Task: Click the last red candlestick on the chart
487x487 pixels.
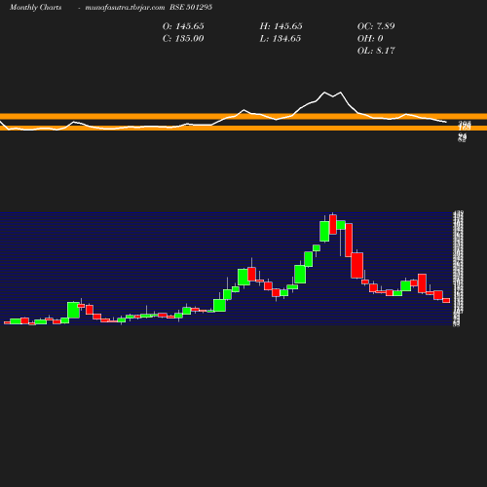Action: click(446, 300)
